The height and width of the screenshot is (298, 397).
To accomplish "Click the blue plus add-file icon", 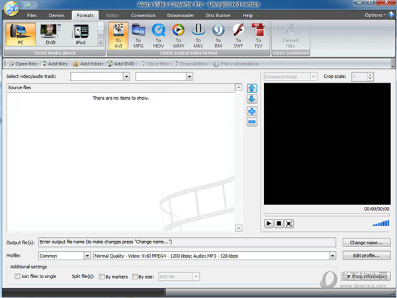I will tap(251, 111).
